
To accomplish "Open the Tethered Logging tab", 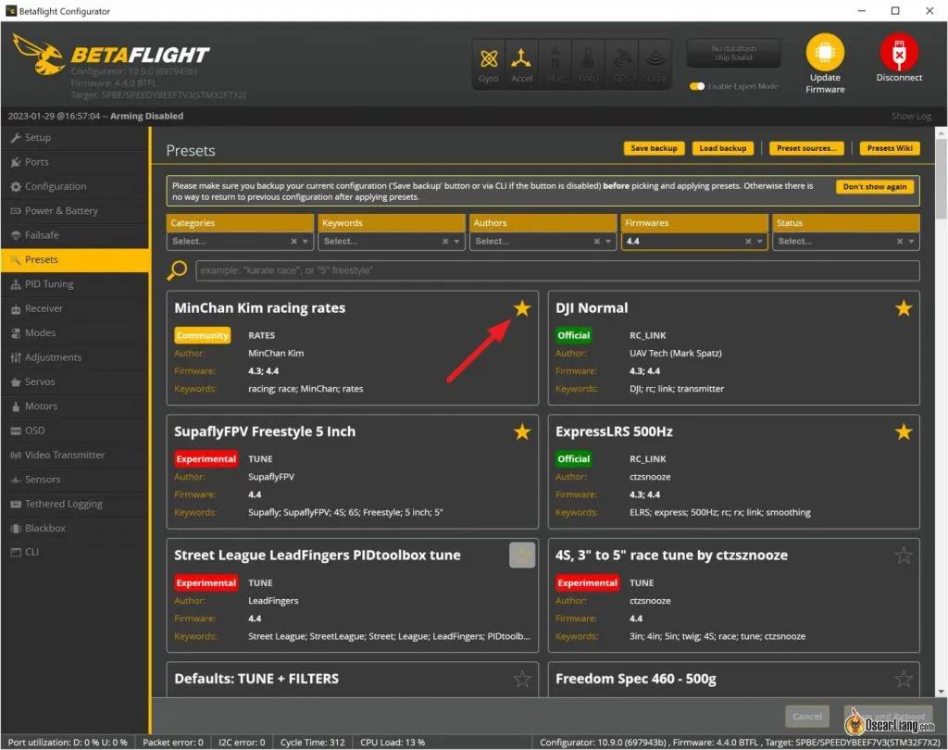I will click(75, 504).
